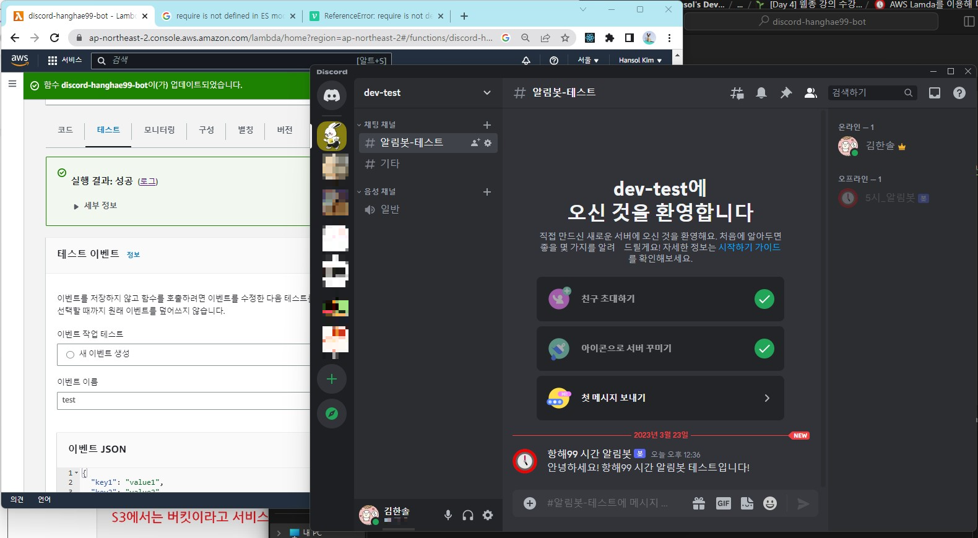Mute microphone in Discord user panel
The height and width of the screenshot is (538, 978).
point(448,515)
